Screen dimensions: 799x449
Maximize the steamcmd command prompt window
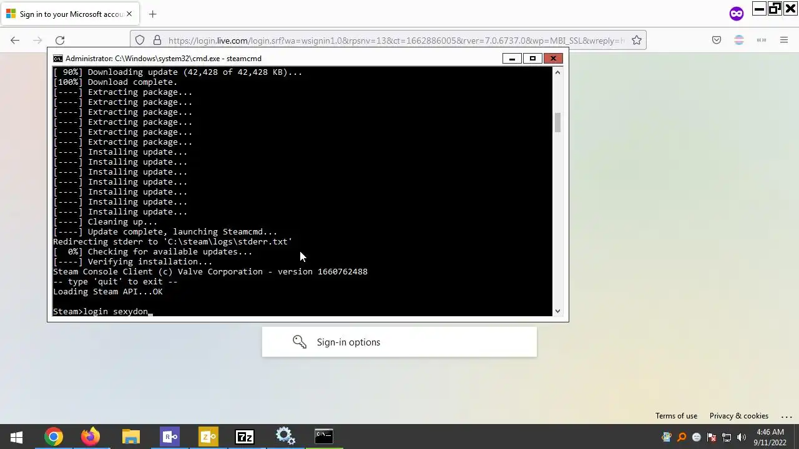point(532,59)
